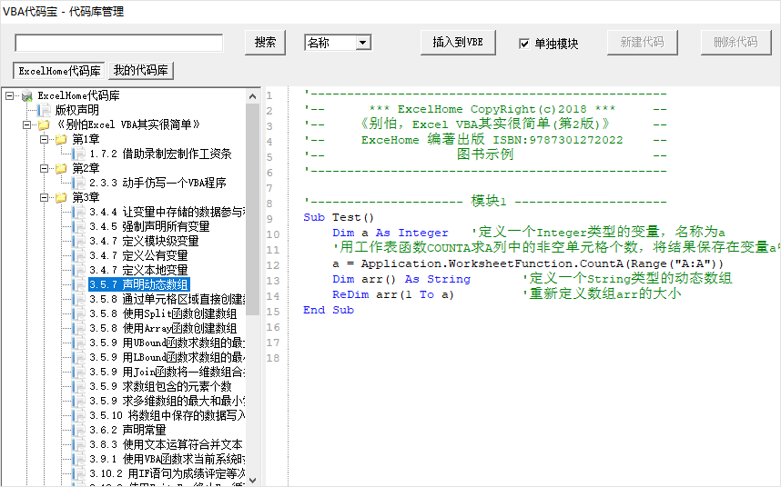Click the tree scrollbar down arrow

tap(252, 480)
